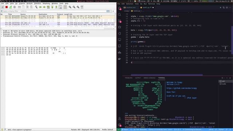Run Python file with the play button
233x131 pixels.
pos(221,7)
